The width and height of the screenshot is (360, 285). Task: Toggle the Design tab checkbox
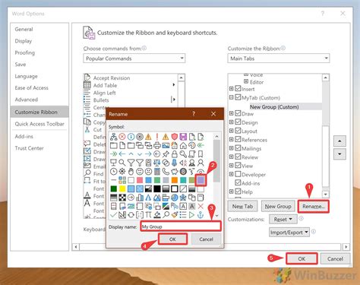[x=238, y=122]
